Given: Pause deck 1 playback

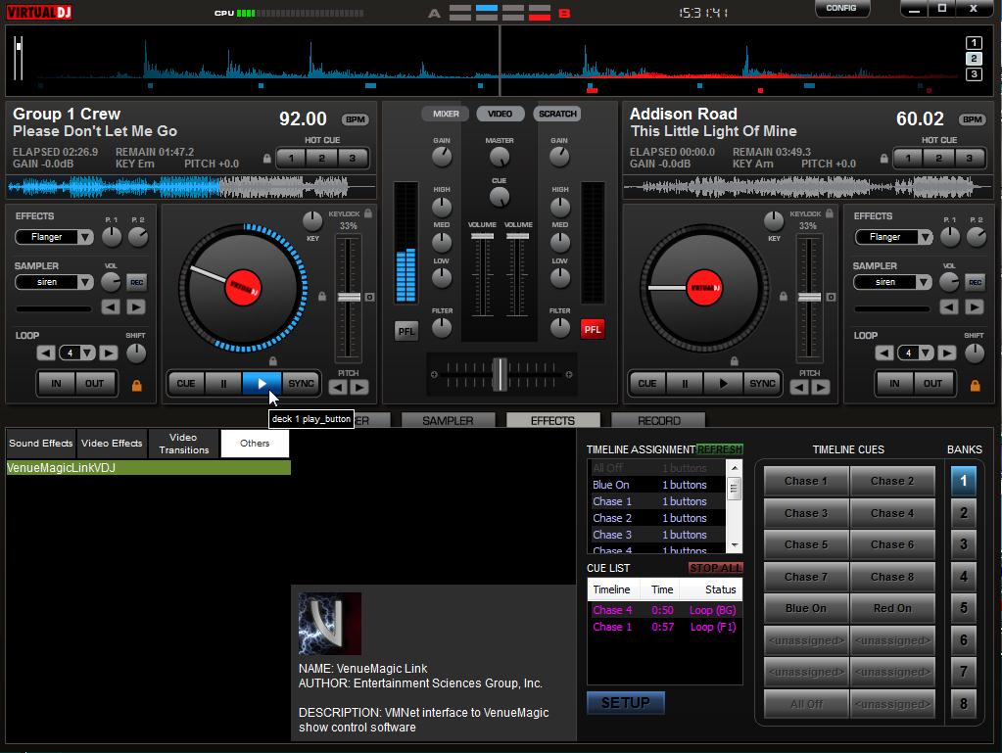Looking at the screenshot, I should coord(223,383).
